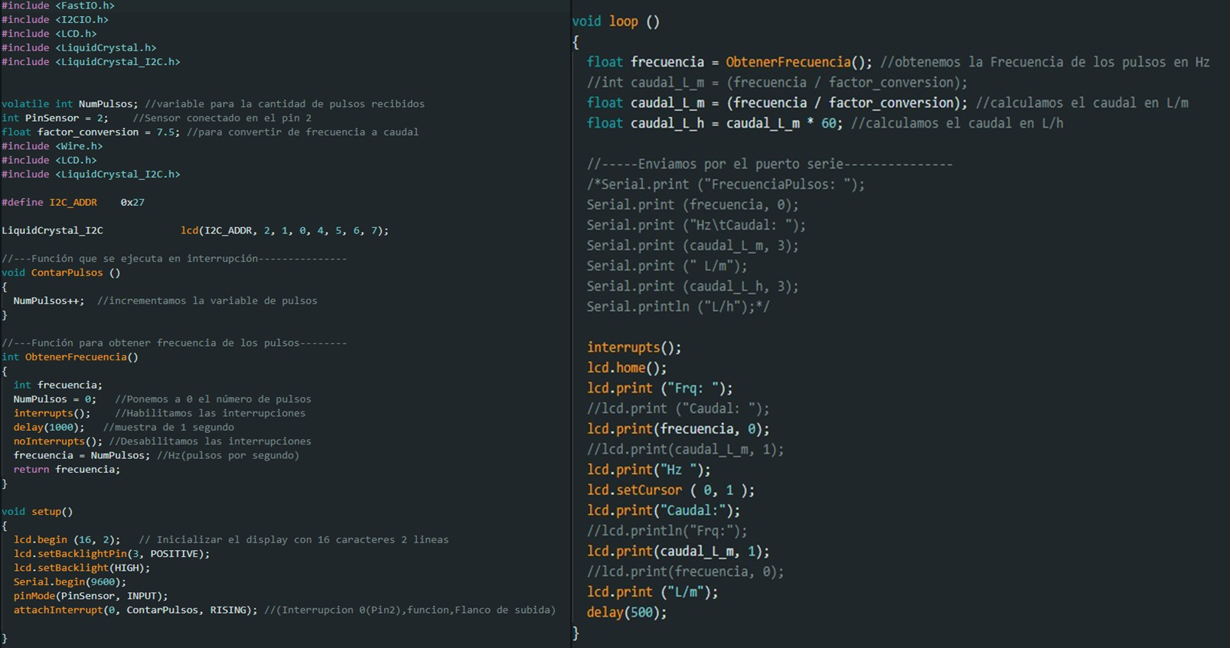This screenshot has height=648, width=1230.
Task: Click the 'NumPulsos++;' statement
Action: tap(49, 301)
